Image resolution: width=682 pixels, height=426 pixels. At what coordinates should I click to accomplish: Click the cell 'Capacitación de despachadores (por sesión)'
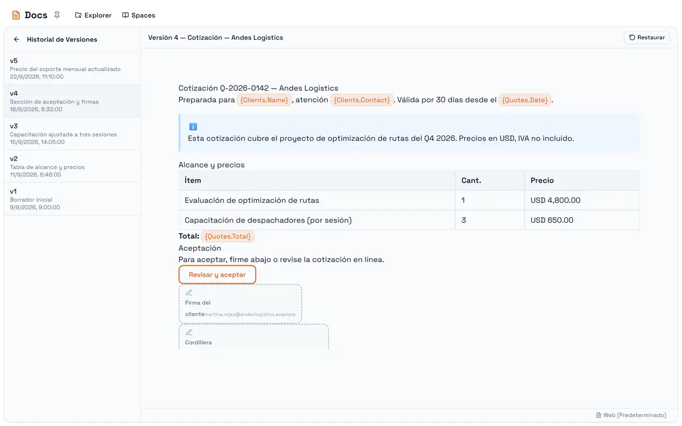click(317, 221)
